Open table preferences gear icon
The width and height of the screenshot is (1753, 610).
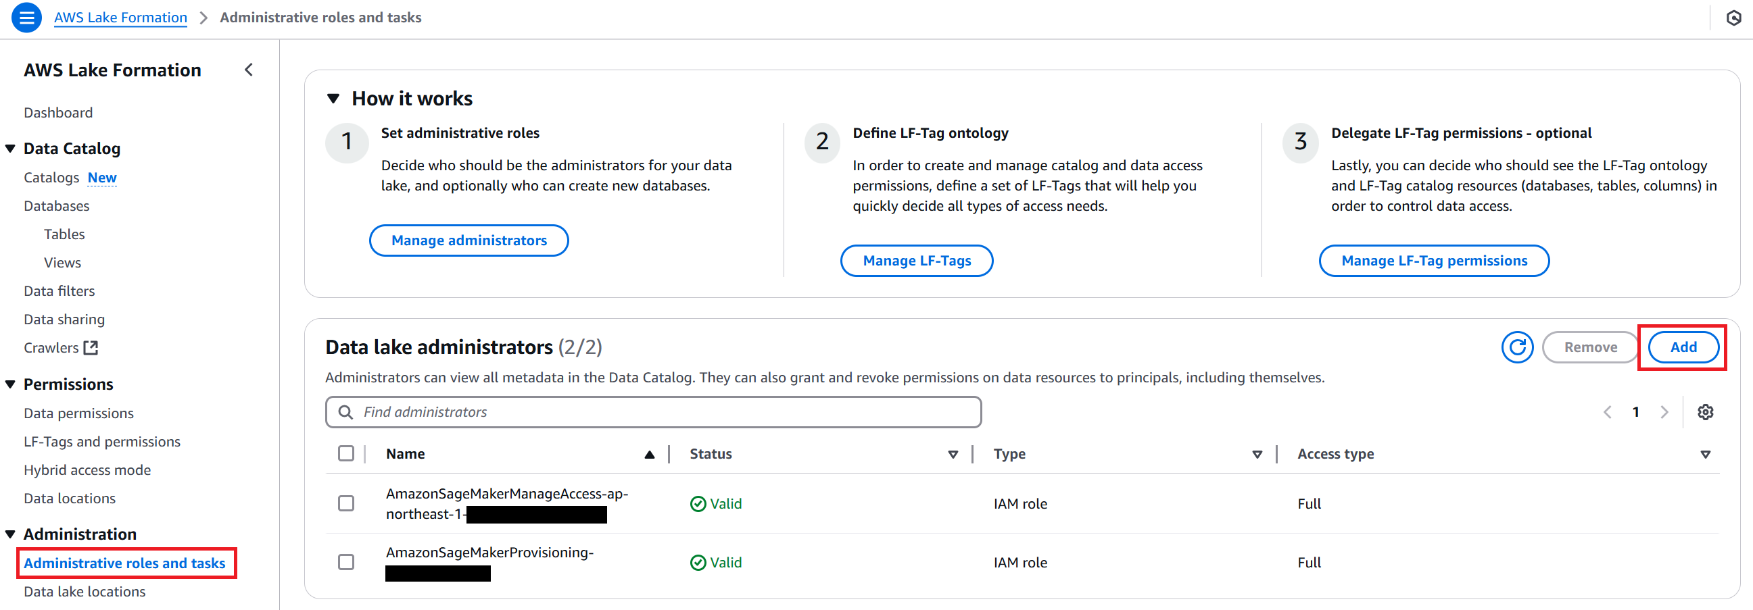coord(1705,412)
